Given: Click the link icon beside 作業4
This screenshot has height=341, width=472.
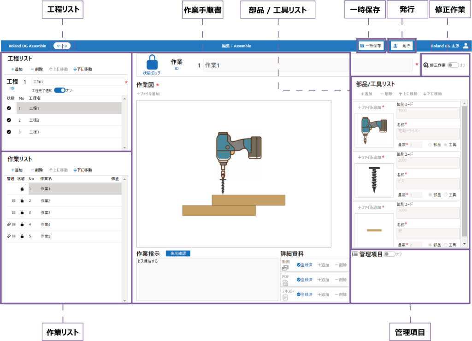Looking at the screenshot, I should (x=8, y=224).
